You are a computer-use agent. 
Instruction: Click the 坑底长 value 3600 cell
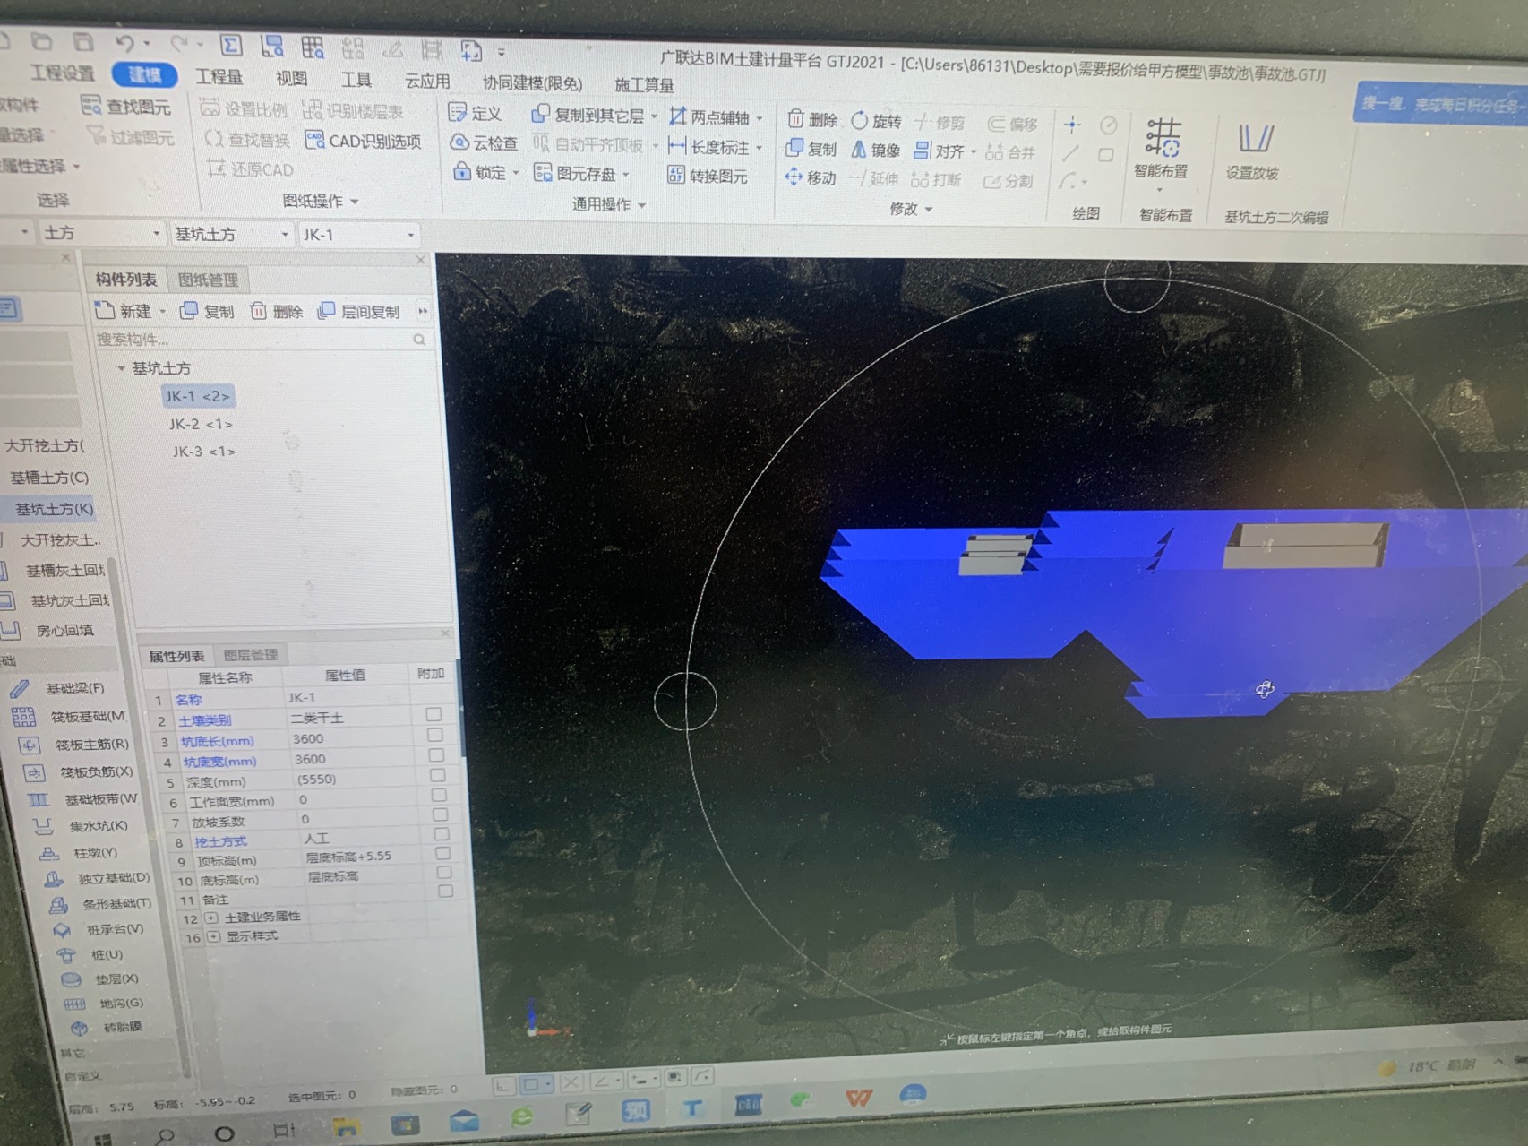click(x=349, y=738)
